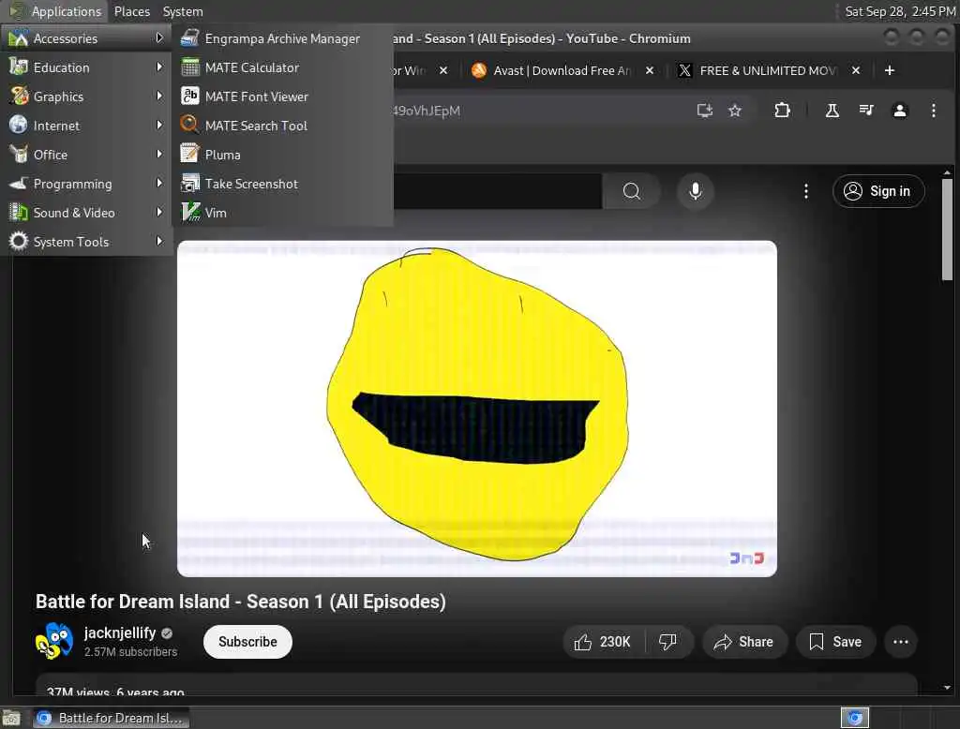The height and width of the screenshot is (729, 960).
Task: Close the Avast tab
Action: [x=650, y=71]
